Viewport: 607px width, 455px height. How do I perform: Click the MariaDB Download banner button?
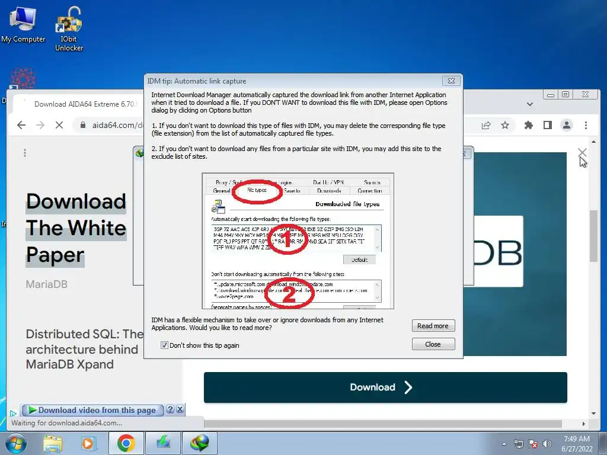click(385, 387)
